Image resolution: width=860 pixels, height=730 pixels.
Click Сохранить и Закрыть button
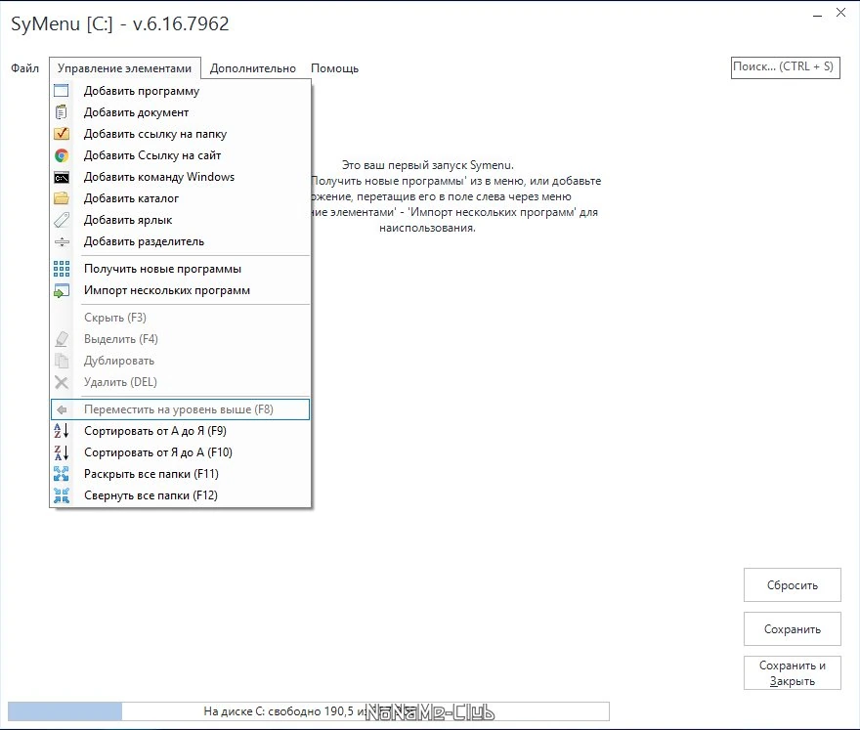pyautogui.click(x=792, y=673)
